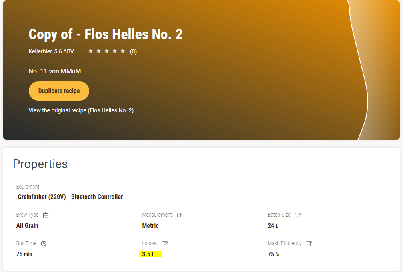Click the Mash Efficiency info icon

(x=309, y=244)
